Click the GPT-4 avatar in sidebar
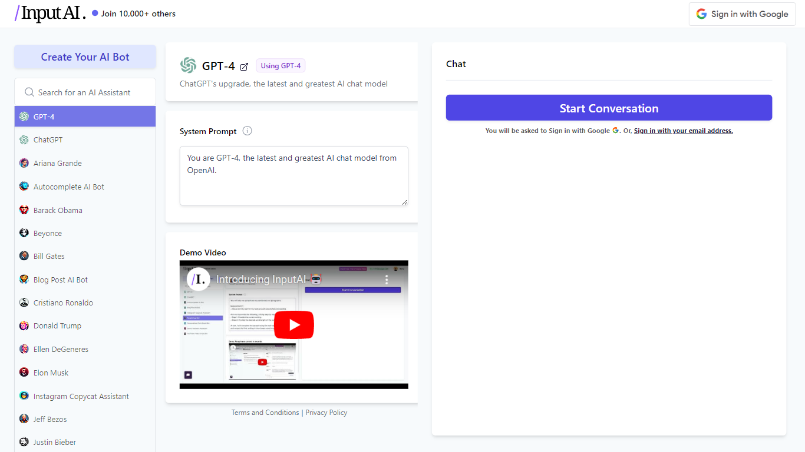Screen dimensions: 805x452 click(x=24, y=117)
